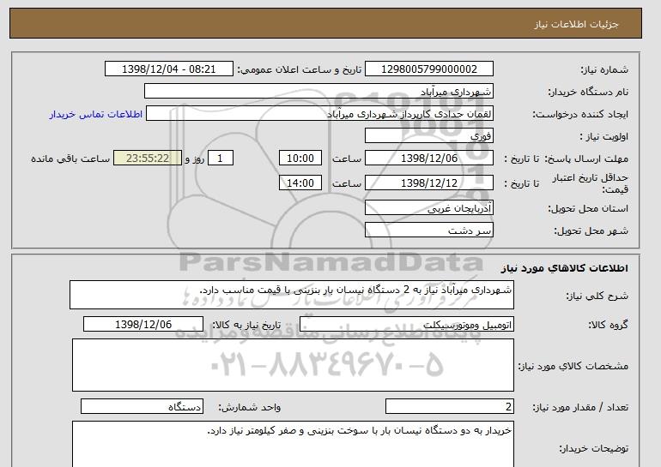Select the validity time field 14:00
The height and width of the screenshot is (467, 661).
click(300, 183)
